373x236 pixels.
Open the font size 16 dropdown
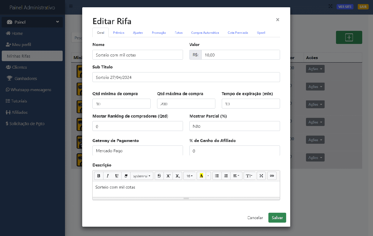pos(189,175)
